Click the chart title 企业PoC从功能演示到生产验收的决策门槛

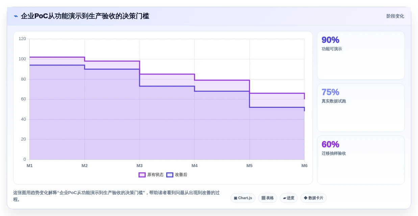point(85,16)
